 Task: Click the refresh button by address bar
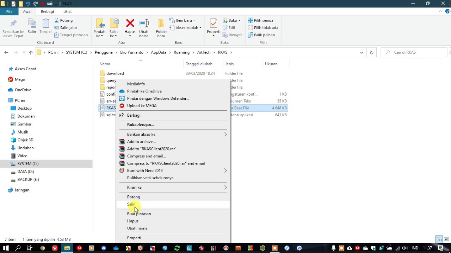pos(371,52)
